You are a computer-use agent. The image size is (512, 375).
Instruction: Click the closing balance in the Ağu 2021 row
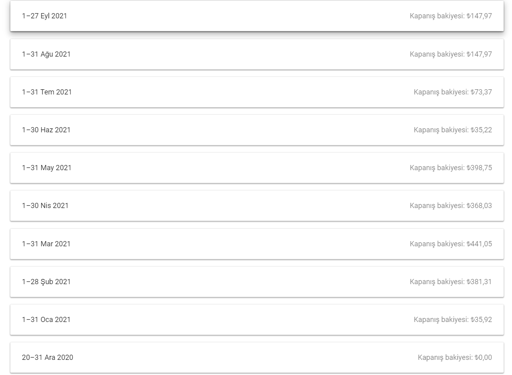coord(451,54)
